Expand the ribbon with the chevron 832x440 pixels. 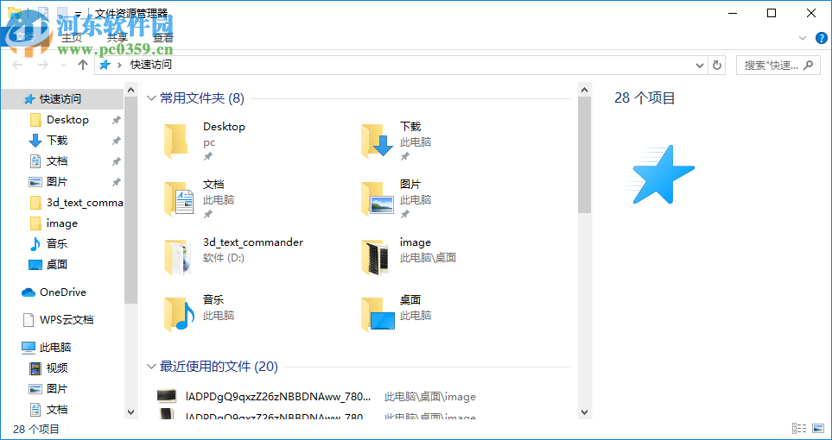803,38
